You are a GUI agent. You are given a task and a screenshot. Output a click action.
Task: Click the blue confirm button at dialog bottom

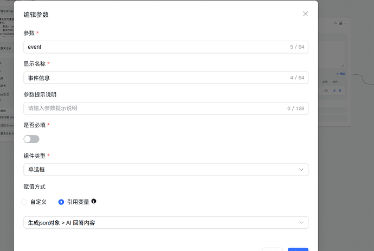[x=298, y=249]
